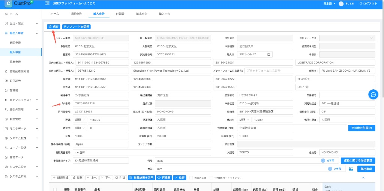Click the 品名 column header
The height and width of the screenshot is (191, 384).
[97, 189]
